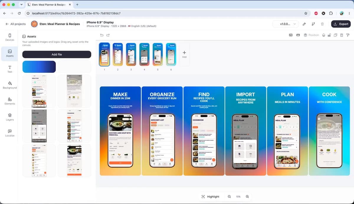This screenshot has width=354, height=204.
Task: Click the ABP extension icon
Action: tap(316, 13)
